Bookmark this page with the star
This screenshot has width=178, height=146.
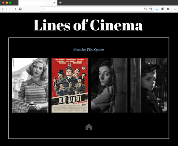pos(150,9)
